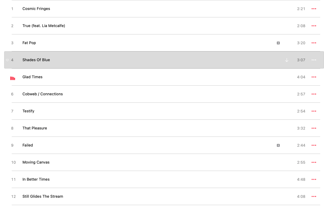Click the now-playing bars beside Glad Times
The image size is (324, 207).
coord(13,78)
